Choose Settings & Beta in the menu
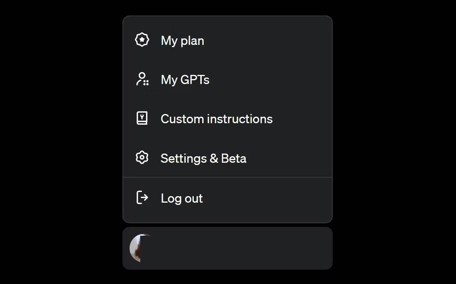This screenshot has height=284, width=456. point(227,158)
